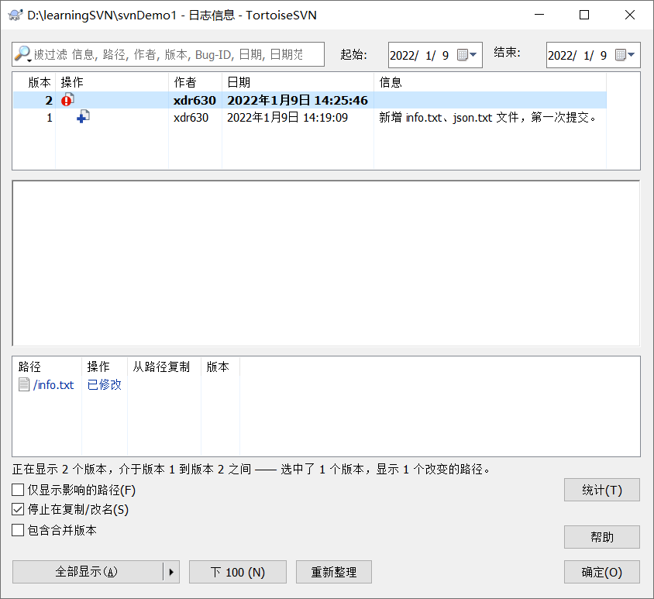The image size is (654, 599).
Task: Click the modified action icon for revision 2
Action: pyautogui.click(x=67, y=100)
